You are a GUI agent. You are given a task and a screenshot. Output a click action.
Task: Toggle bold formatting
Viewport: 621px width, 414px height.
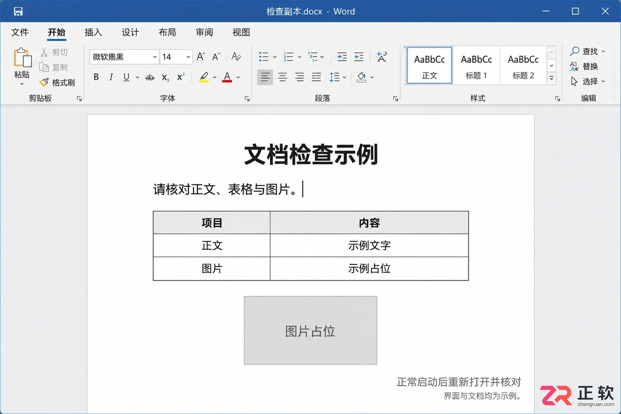click(x=96, y=77)
